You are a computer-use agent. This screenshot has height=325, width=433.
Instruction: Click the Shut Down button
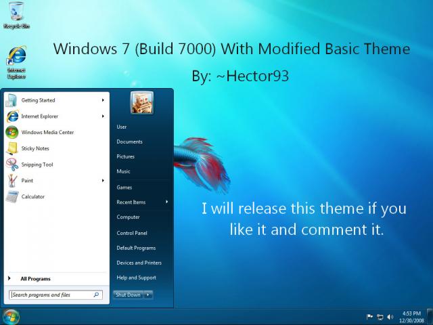pos(129,295)
